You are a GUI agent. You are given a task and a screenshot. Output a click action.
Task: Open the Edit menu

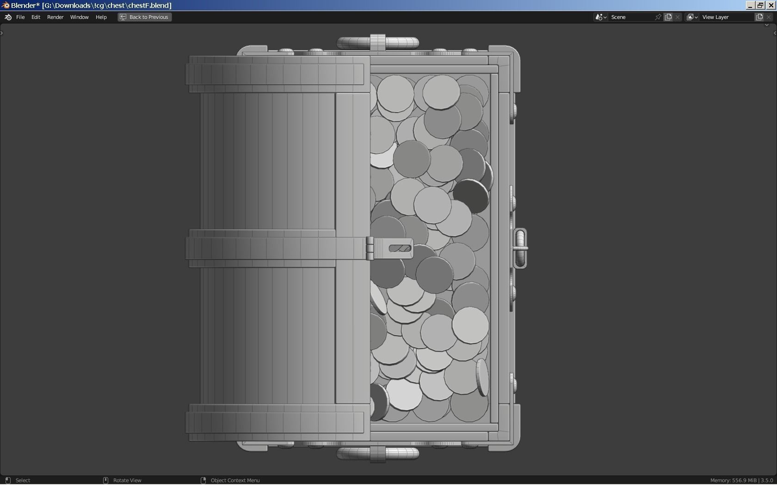click(36, 17)
